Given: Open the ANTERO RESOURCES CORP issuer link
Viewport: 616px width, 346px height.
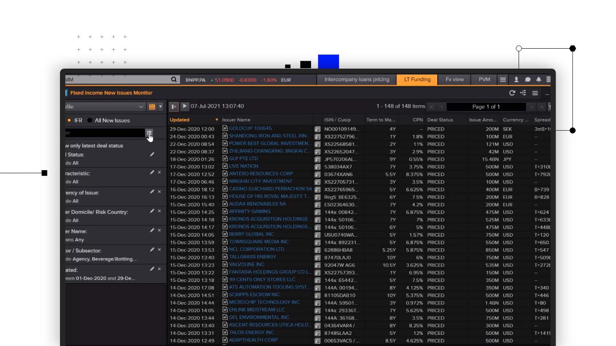Looking at the screenshot, I should click(x=261, y=174).
